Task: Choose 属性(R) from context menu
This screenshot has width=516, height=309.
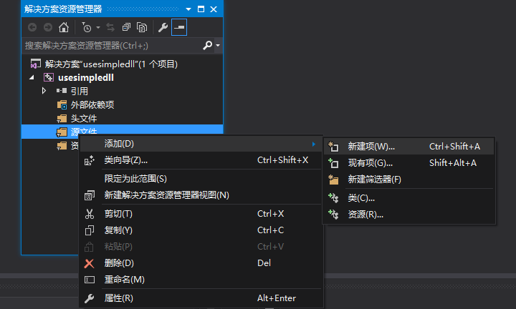Action: (x=201, y=298)
